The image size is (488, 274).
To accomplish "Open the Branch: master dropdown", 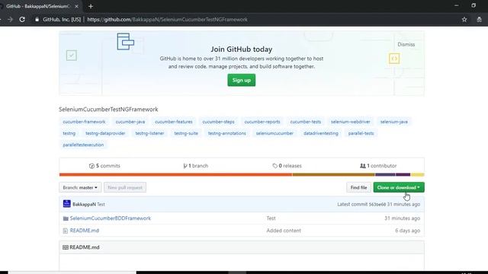I will click(x=80, y=187).
